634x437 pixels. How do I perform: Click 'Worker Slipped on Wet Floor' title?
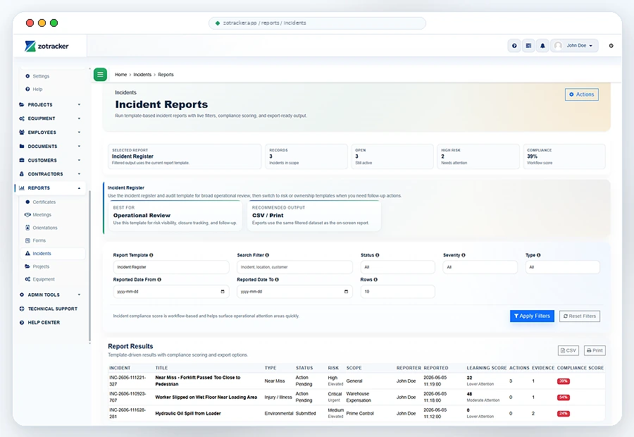tap(206, 398)
